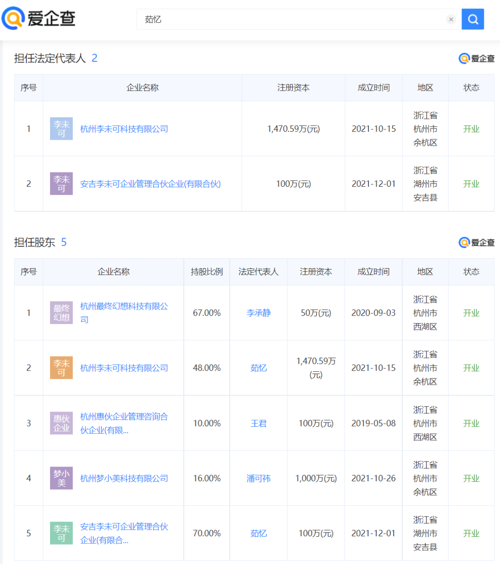Click the 2020-09-03 founding date

(x=374, y=313)
